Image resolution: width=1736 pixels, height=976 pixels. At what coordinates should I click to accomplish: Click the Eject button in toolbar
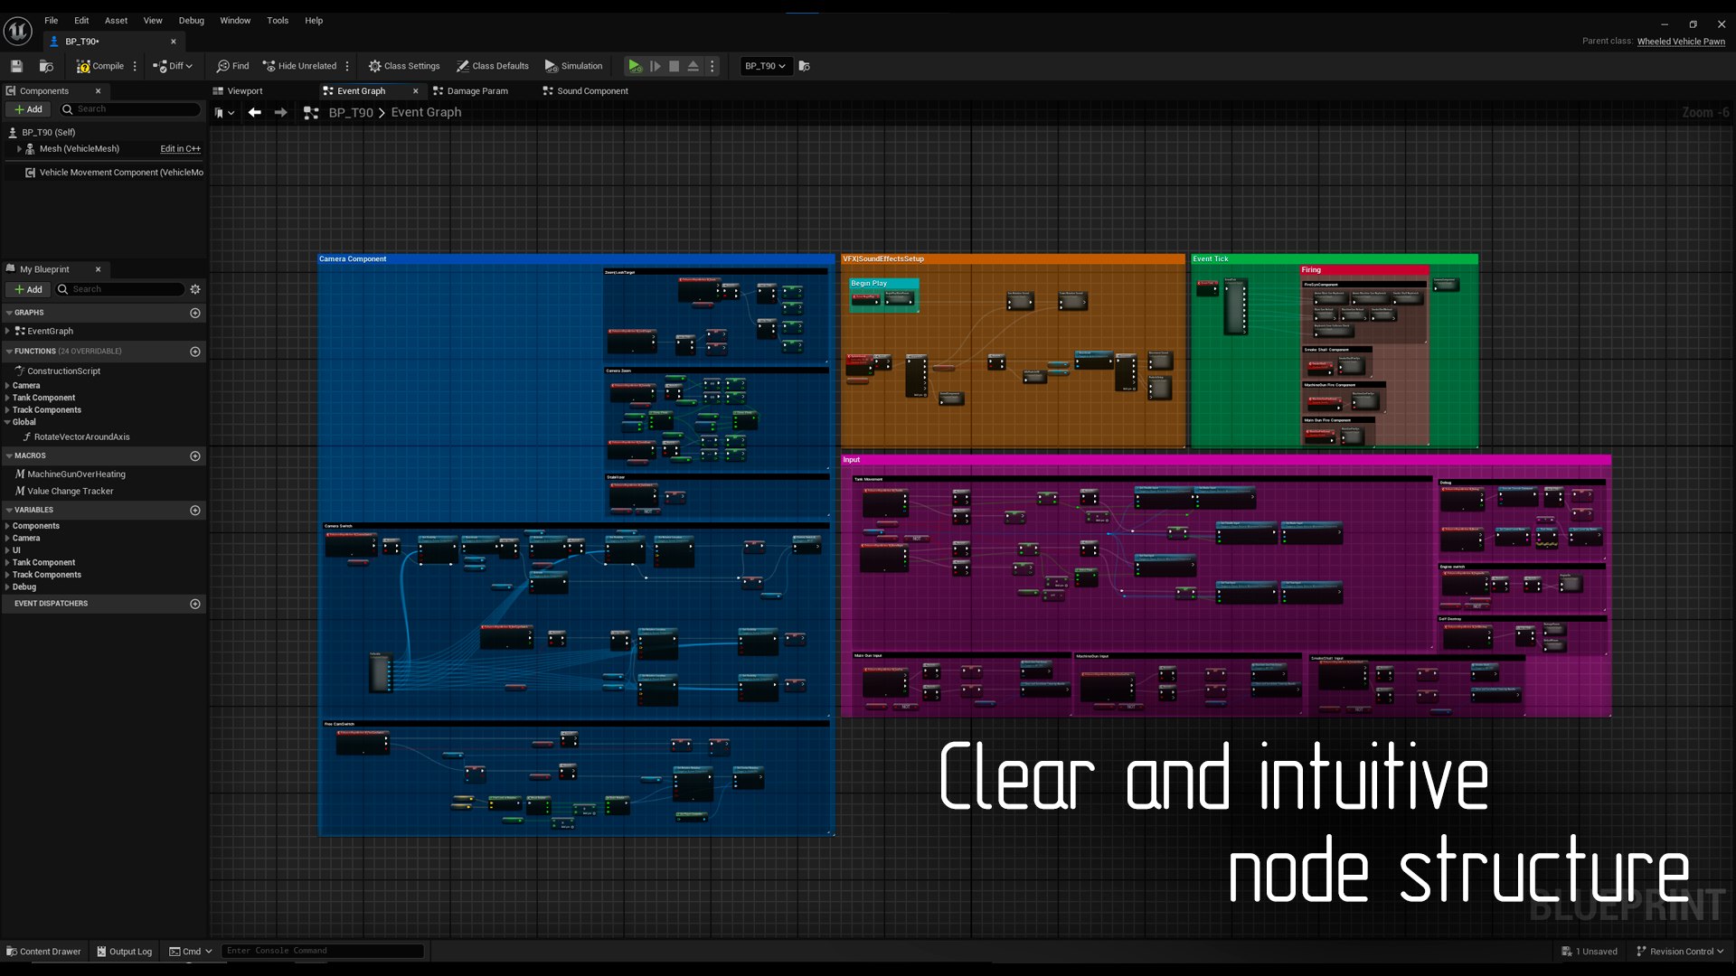click(x=693, y=66)
